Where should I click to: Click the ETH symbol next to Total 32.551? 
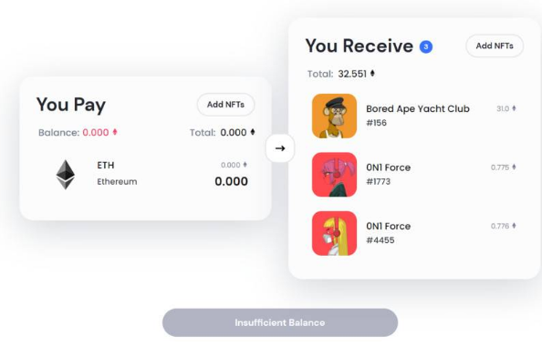tap(372, 74)
